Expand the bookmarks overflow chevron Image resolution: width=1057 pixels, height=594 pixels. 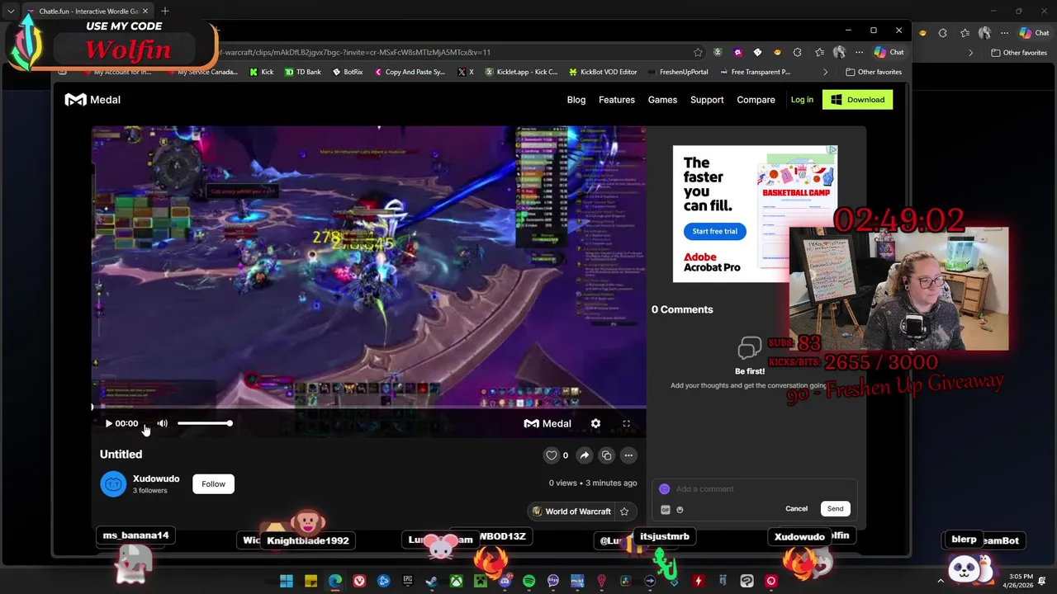click(x=825, y=72)
